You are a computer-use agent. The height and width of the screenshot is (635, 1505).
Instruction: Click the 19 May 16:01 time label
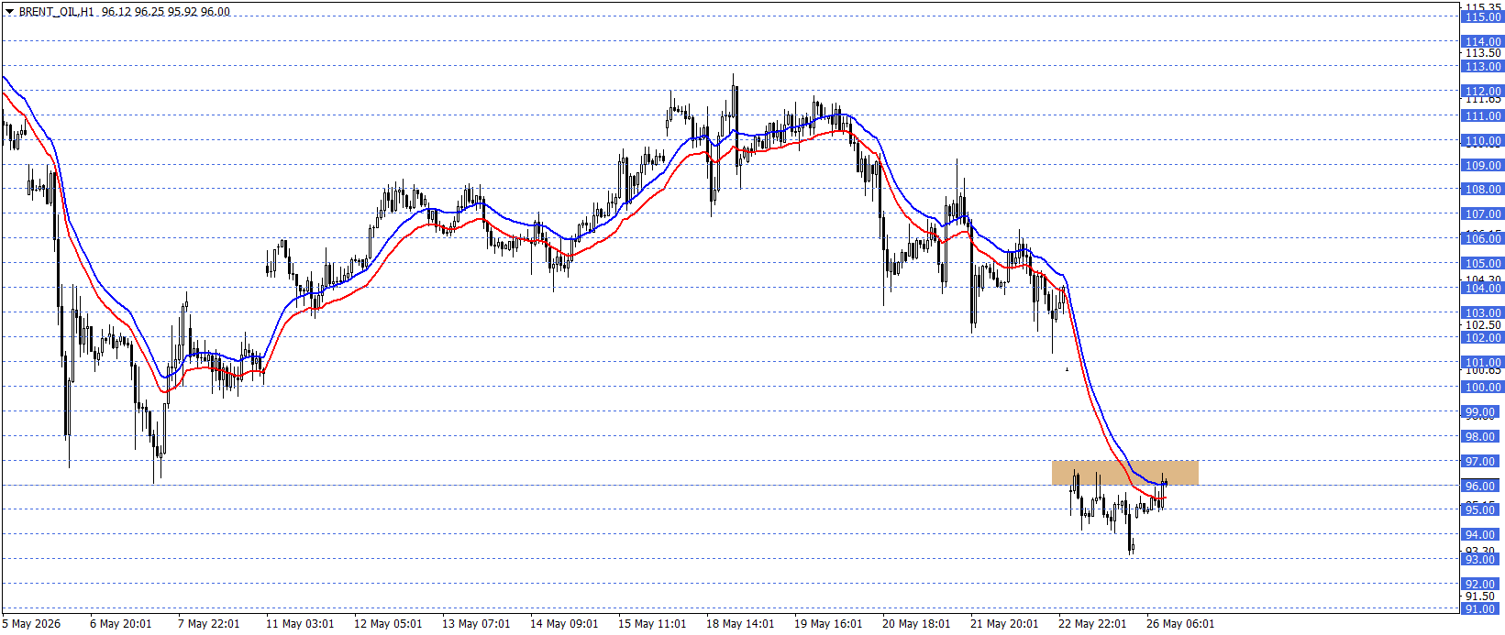pyautogui.click(x=828, y=623)
